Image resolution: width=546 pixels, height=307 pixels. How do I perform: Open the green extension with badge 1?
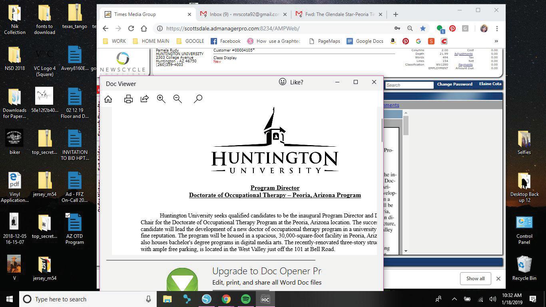click(x=440, y=29)
